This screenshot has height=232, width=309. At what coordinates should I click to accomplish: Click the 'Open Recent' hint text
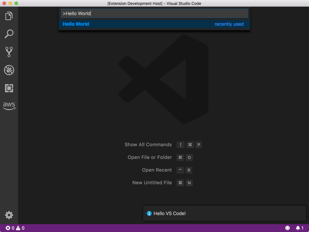tap(157, 170)
